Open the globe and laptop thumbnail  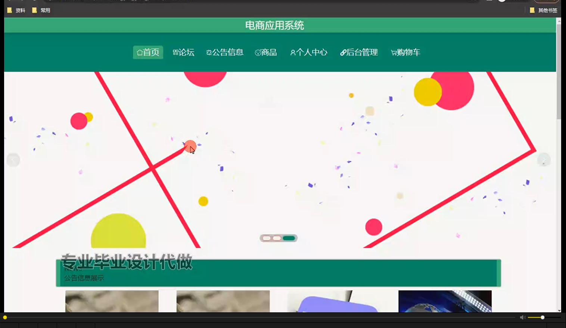[x=444, y=301]
